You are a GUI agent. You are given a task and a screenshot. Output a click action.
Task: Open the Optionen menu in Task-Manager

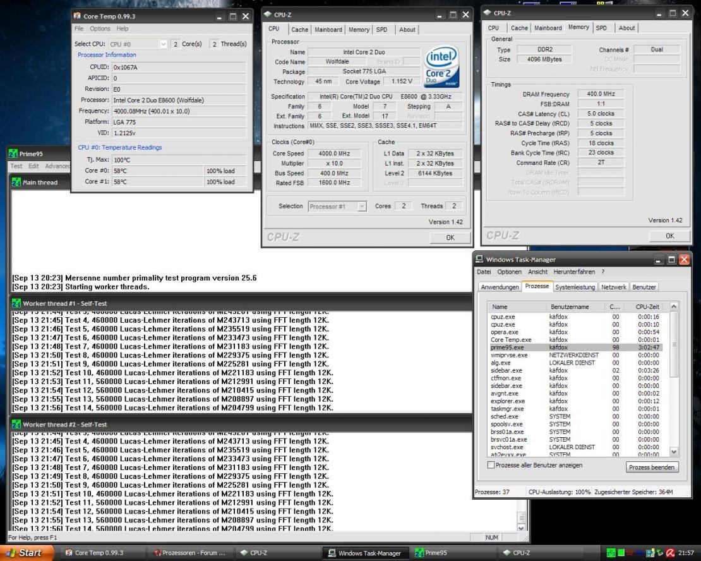click(509, 272)
